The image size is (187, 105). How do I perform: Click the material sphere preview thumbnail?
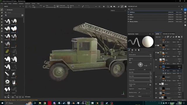148,42
